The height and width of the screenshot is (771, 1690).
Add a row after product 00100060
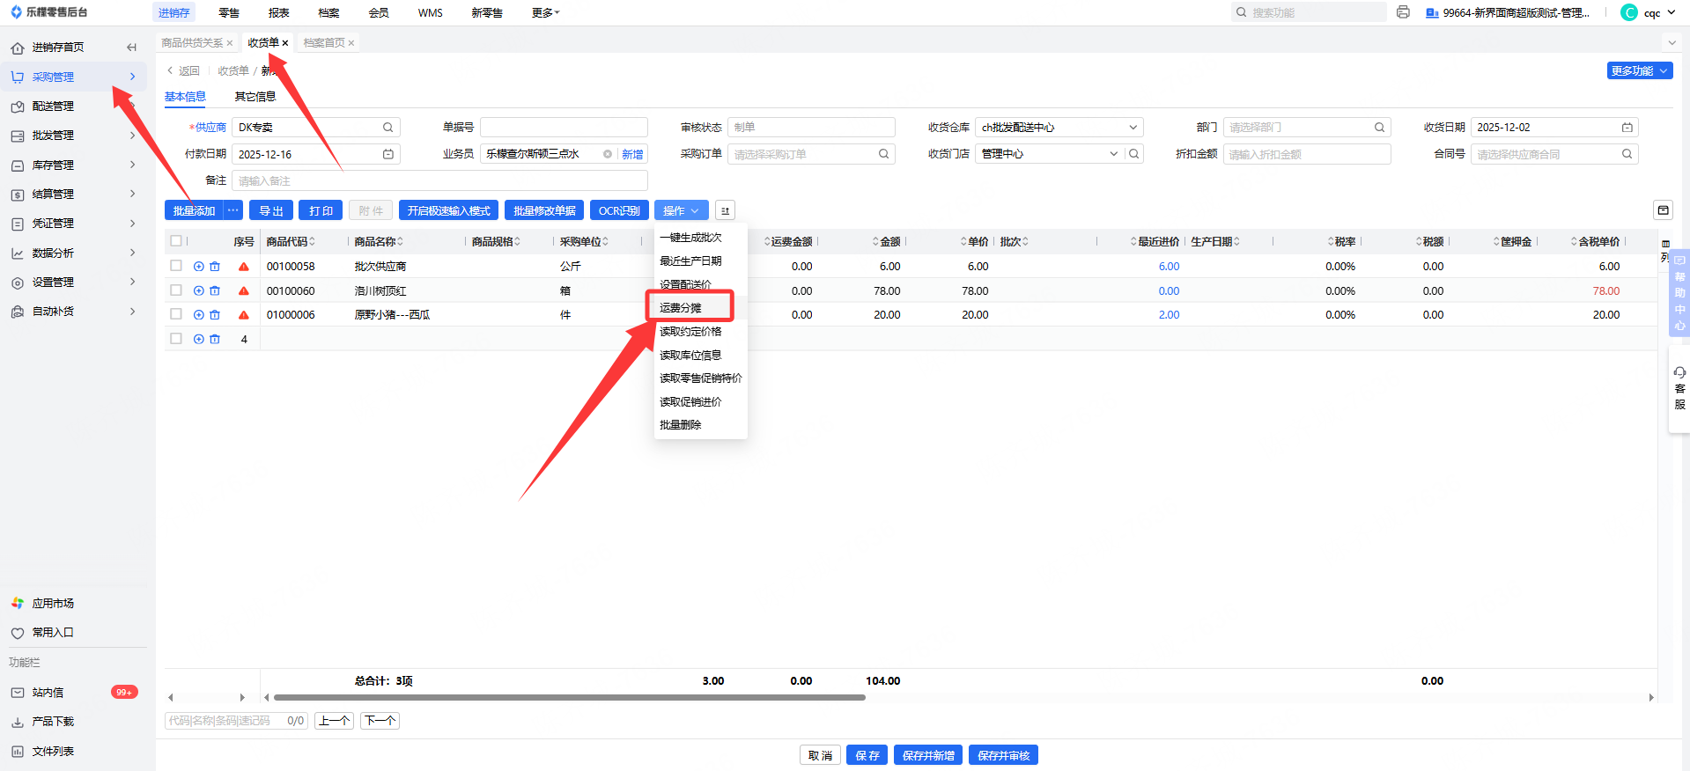point(199,290)
